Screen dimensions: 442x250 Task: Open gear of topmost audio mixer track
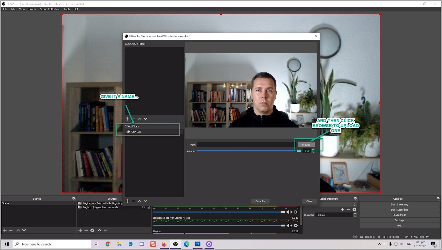pyautogui.click(x=296, y=212)
